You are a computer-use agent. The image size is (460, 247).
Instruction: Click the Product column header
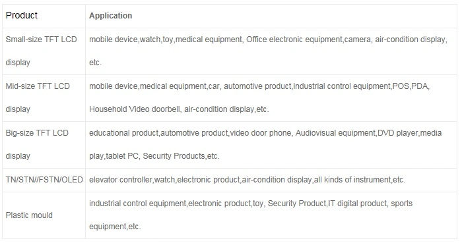tap(21, 15)
